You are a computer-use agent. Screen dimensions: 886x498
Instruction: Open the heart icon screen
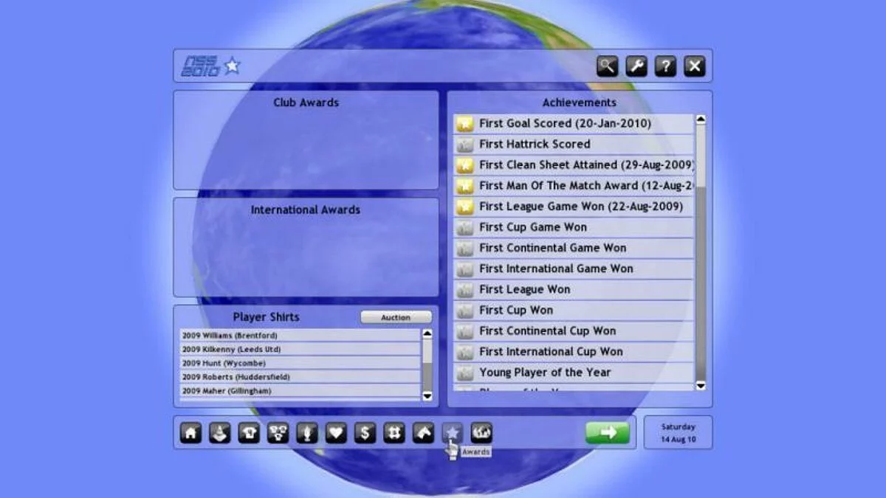click(336, 433)
